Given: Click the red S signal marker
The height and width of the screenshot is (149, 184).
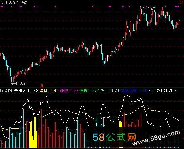Looking at the screenshot, I should pyautogui.click(x=42, y=86).
